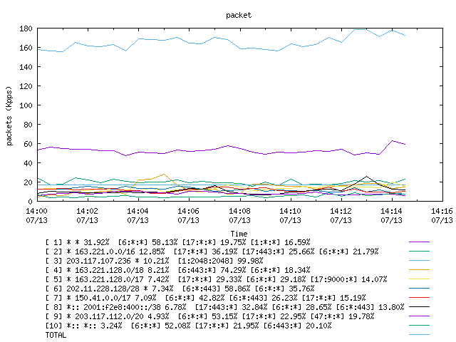Click the x-axis time label 14:04
The width and height of the screenshot is (456, 342).
pyautogui.click(x=138, y=211)
